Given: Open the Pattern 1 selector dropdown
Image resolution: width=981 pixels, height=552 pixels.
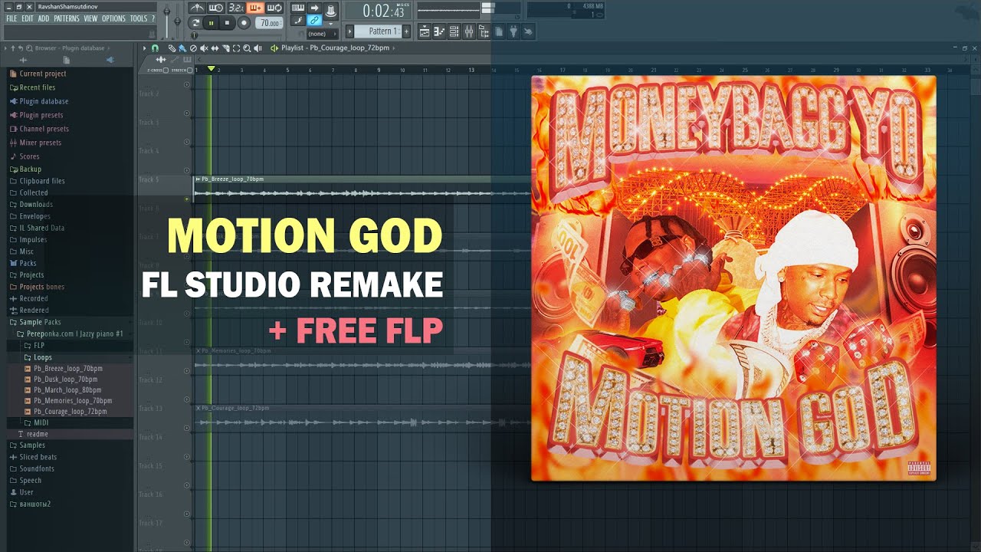Looking at the screenshot, I should tap(377, 31).
